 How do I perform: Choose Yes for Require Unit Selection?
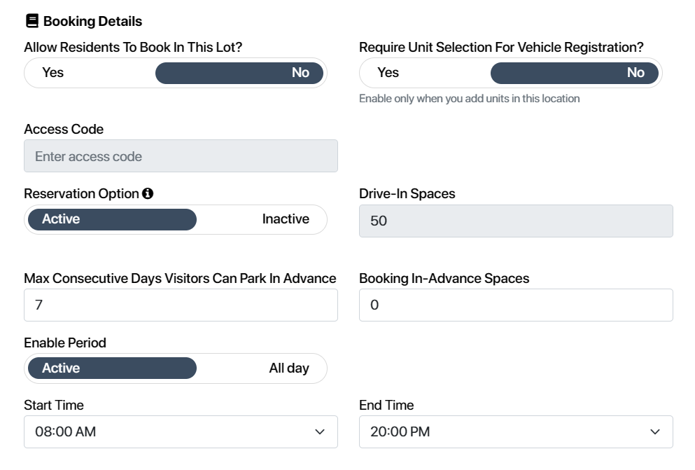[388, 72]
